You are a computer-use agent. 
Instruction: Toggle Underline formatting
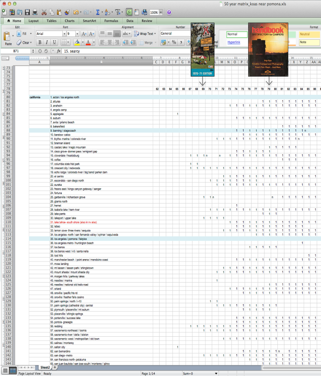pos(54,43)
